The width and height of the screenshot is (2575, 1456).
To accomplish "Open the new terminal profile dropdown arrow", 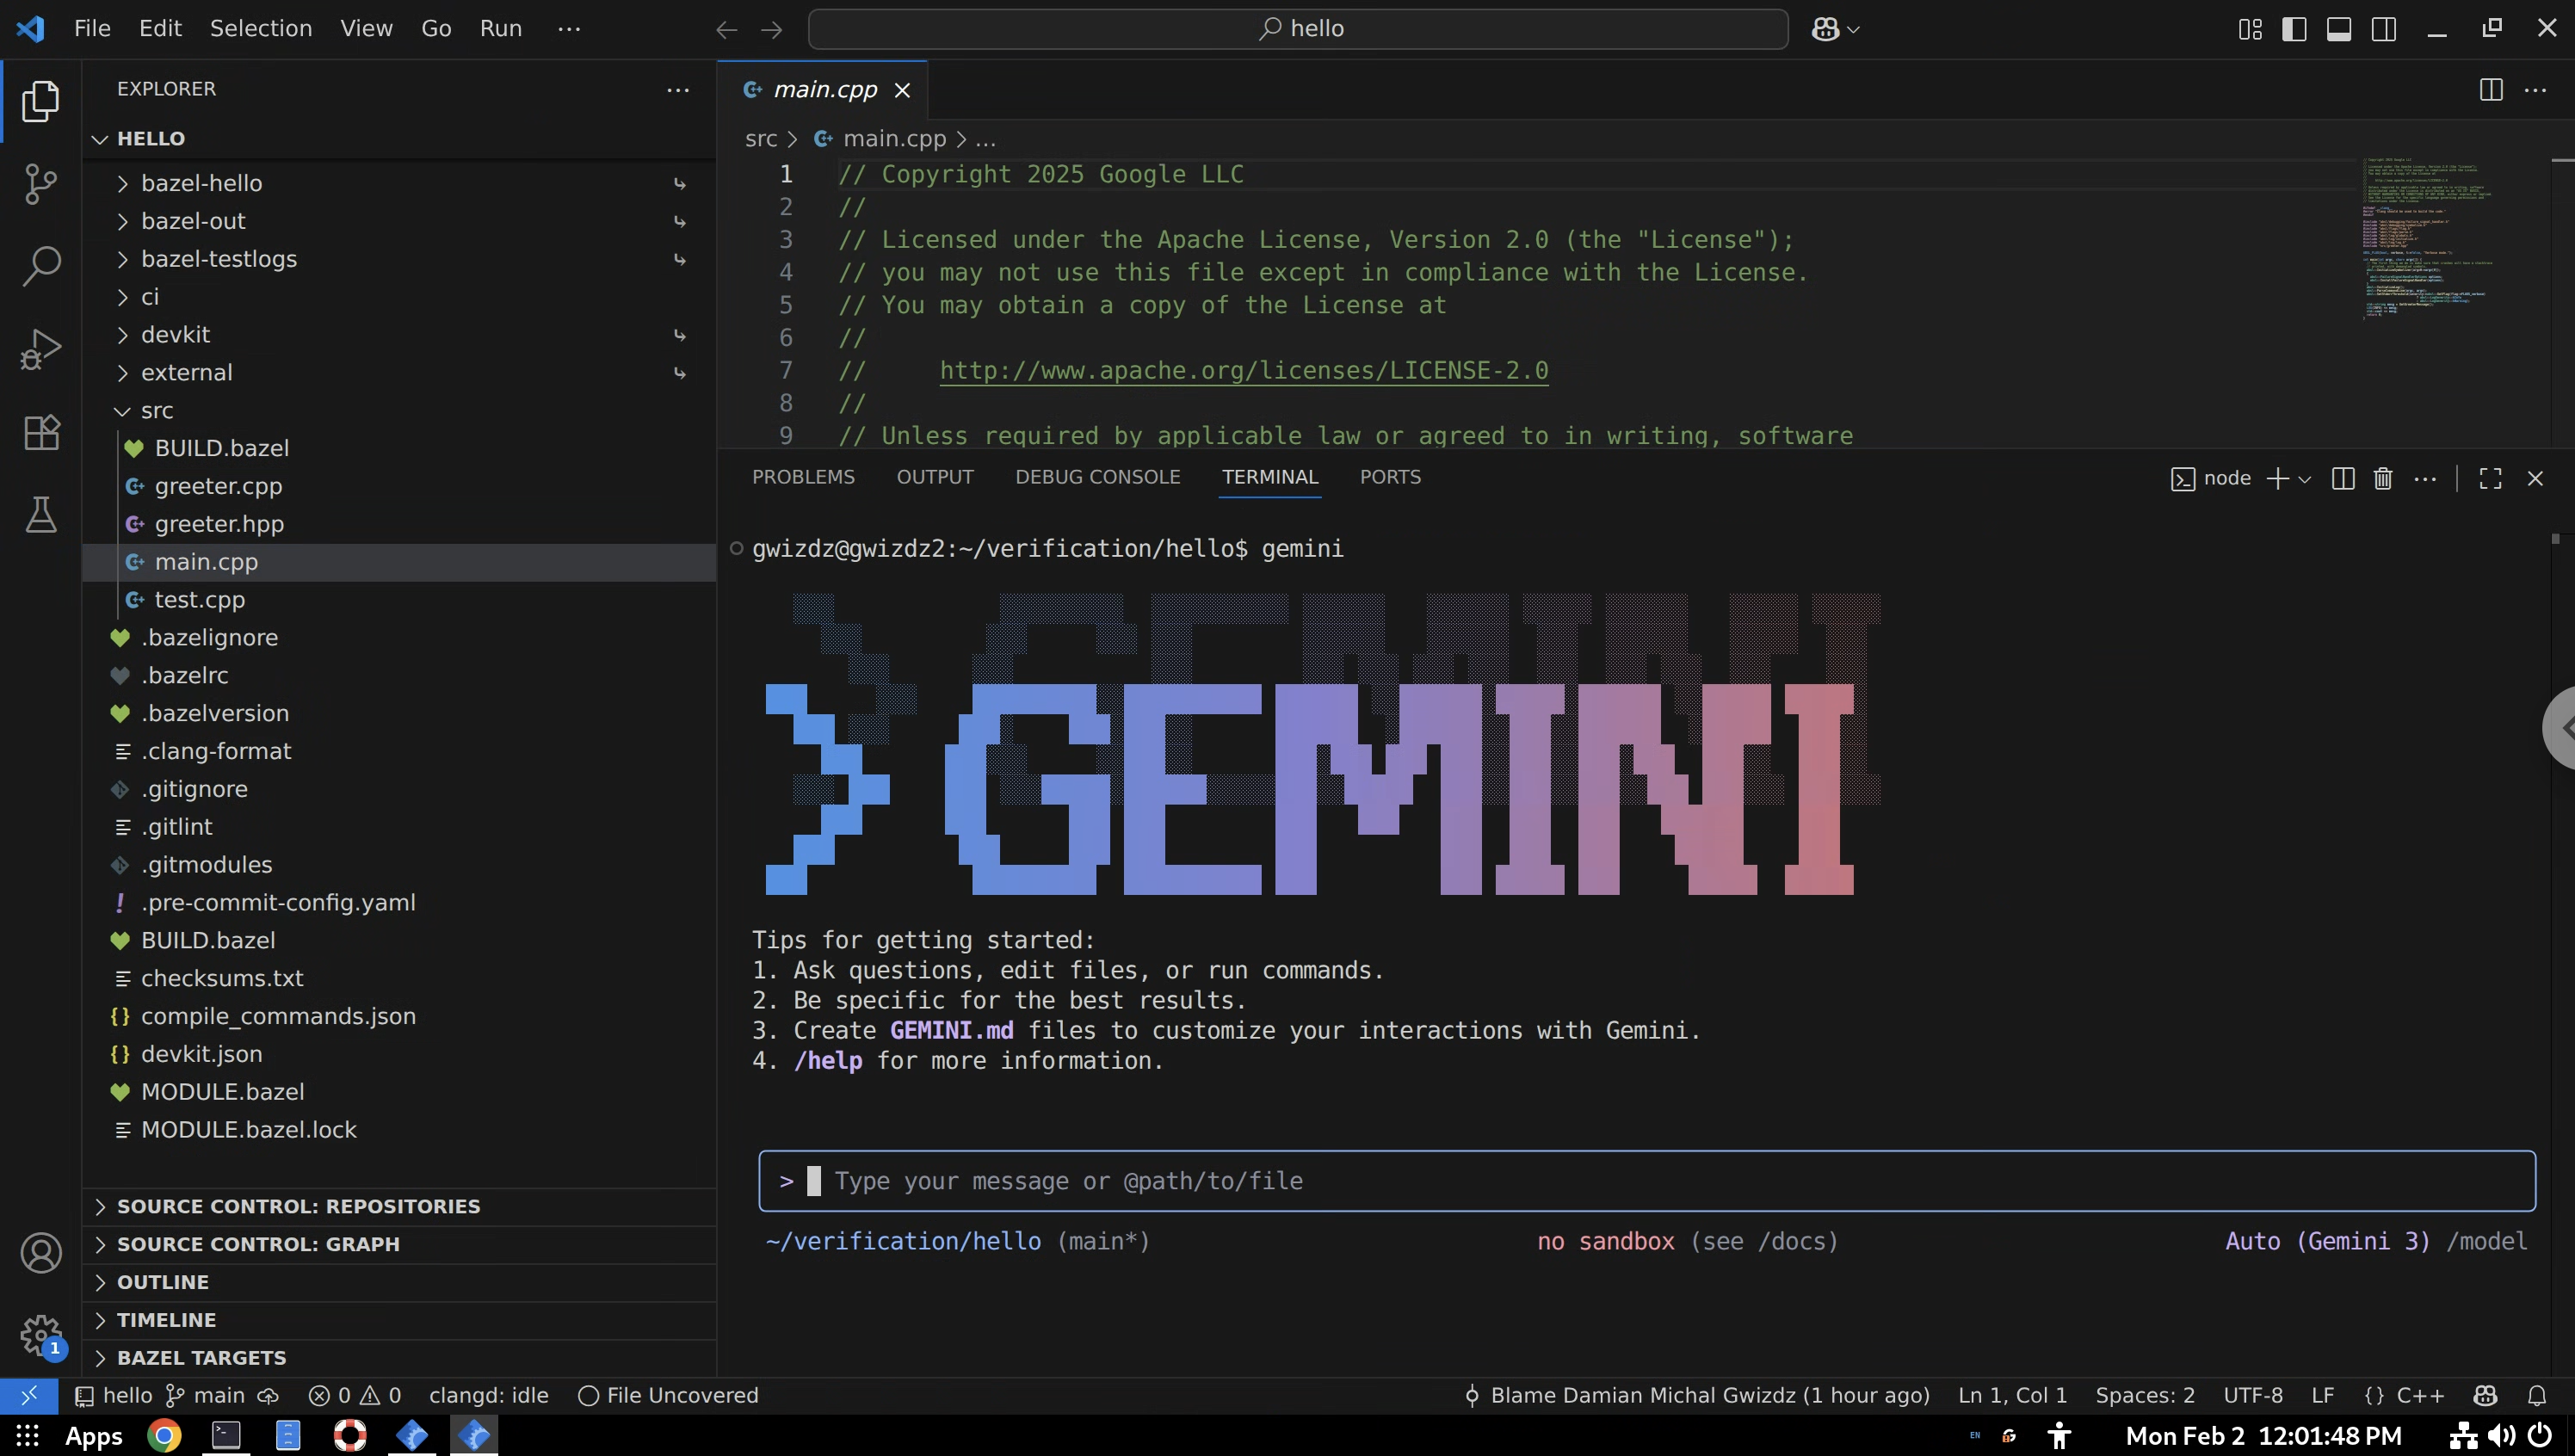I will click(x=2305, y=480).
